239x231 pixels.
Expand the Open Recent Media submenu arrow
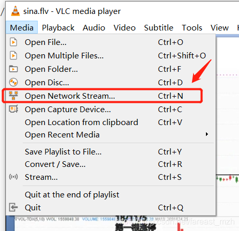(x=207, y=134)
